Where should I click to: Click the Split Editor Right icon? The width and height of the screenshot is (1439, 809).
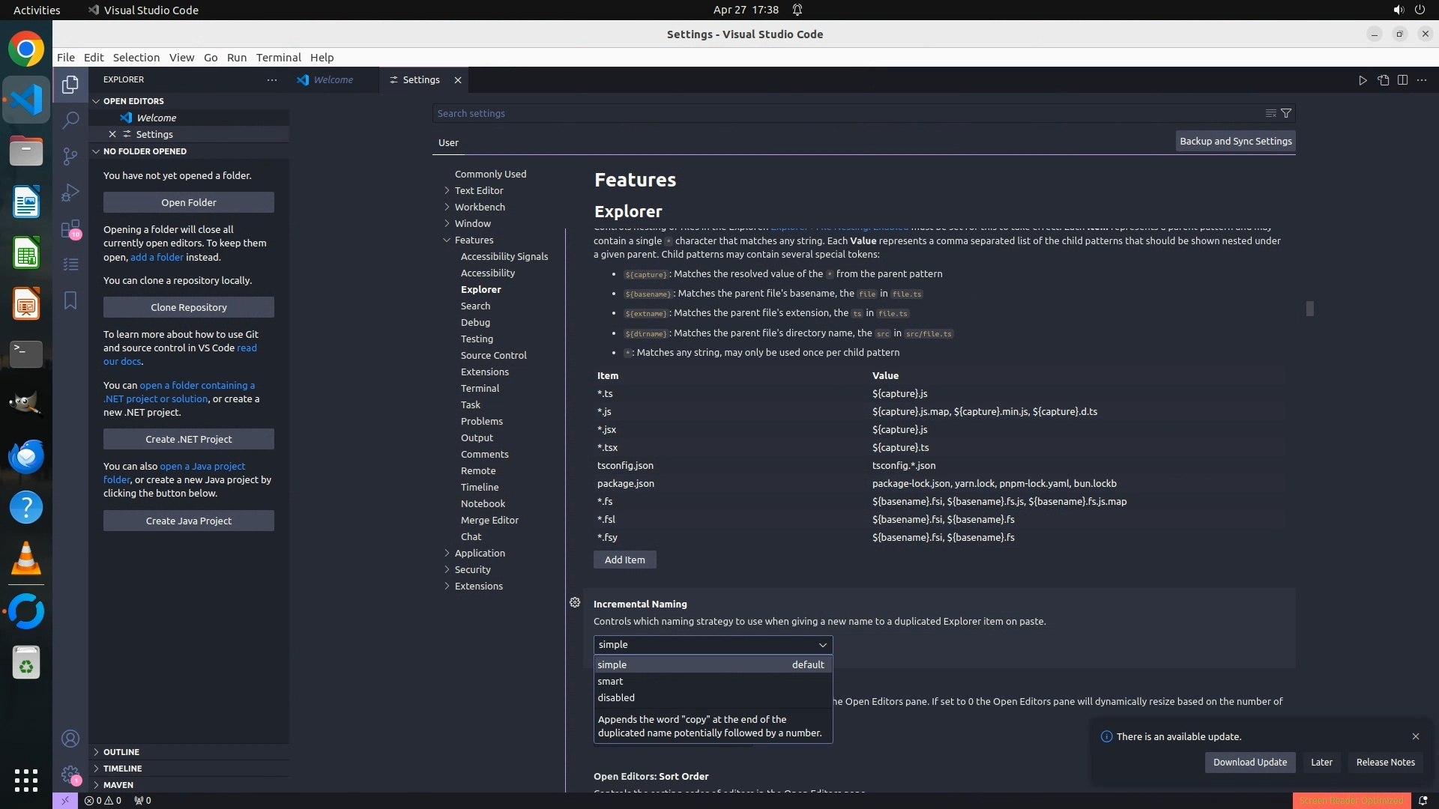(1402, 80)
